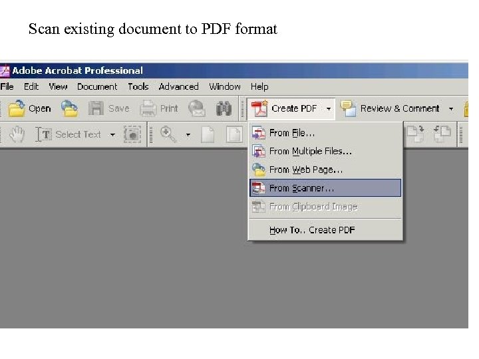
Task: Click the Fit Page icon
Action: pyautogui.click(x=234, y=134)
